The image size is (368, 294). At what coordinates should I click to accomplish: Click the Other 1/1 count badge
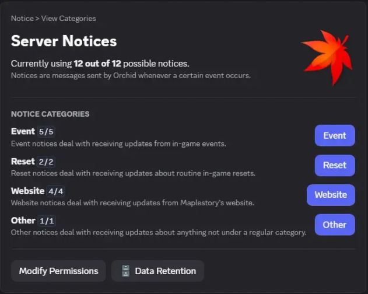pos(47,220)
